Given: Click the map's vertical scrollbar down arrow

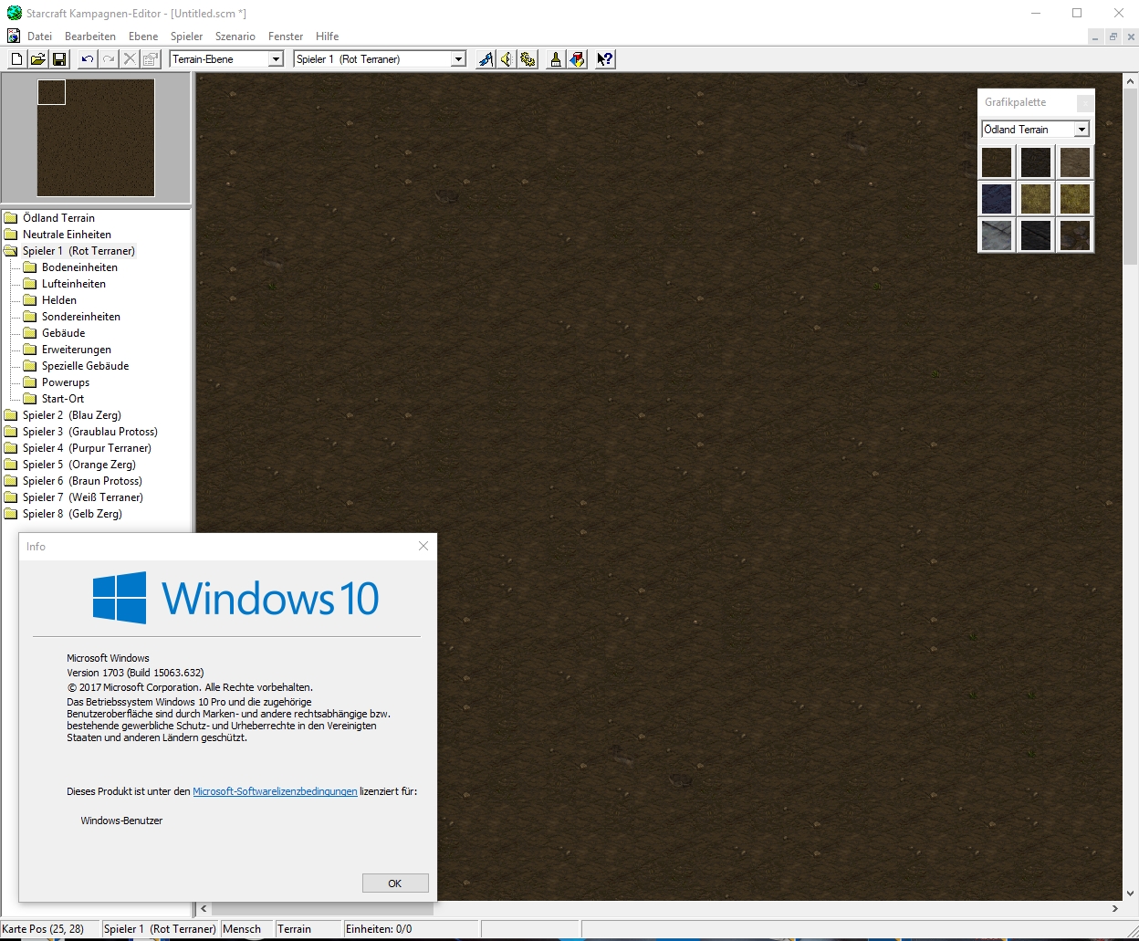Looking at the screenshot, I should 1131,894.
